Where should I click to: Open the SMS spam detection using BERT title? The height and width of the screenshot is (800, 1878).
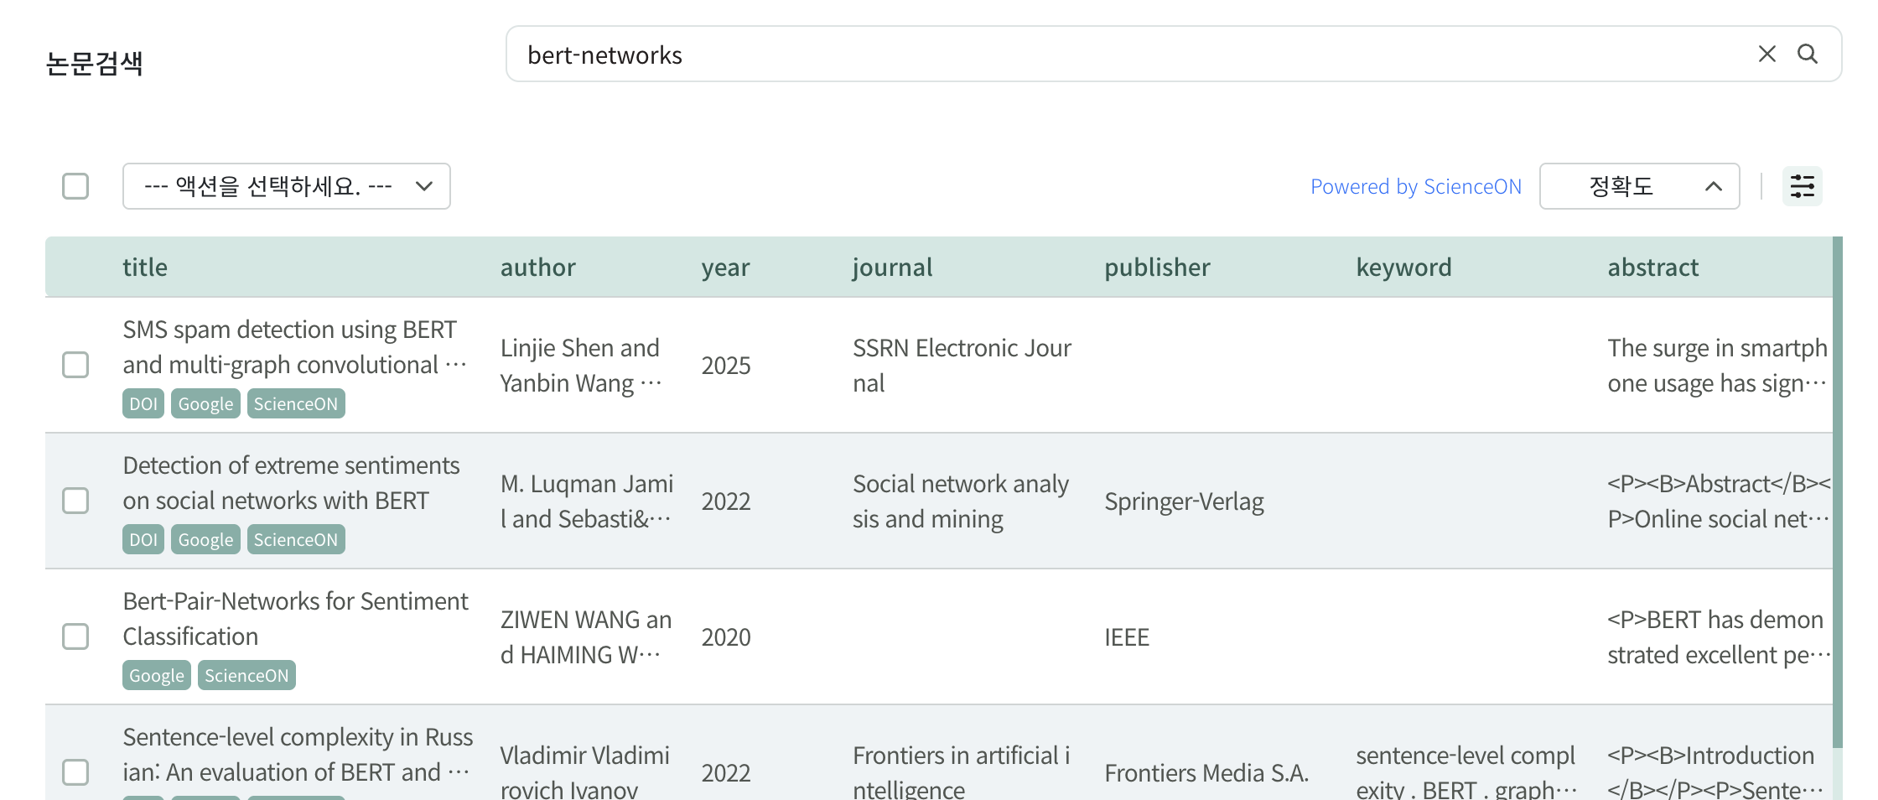[294, 347]
